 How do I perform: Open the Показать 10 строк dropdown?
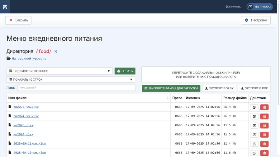[x=71, y=80]
